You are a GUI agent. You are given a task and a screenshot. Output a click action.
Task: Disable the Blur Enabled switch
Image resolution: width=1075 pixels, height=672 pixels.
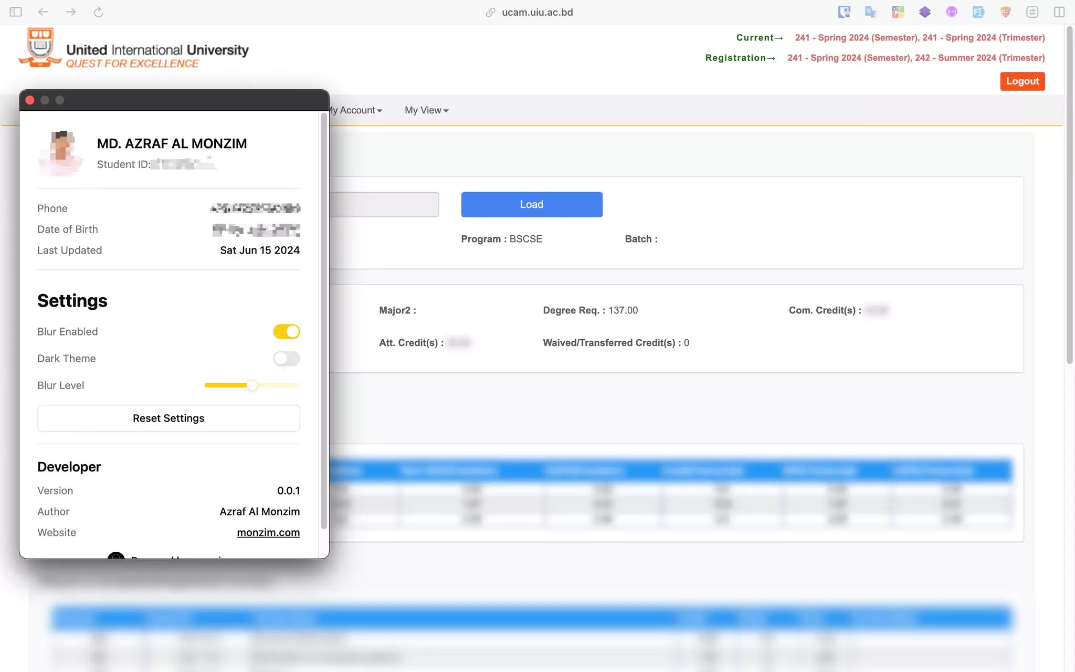286,332
